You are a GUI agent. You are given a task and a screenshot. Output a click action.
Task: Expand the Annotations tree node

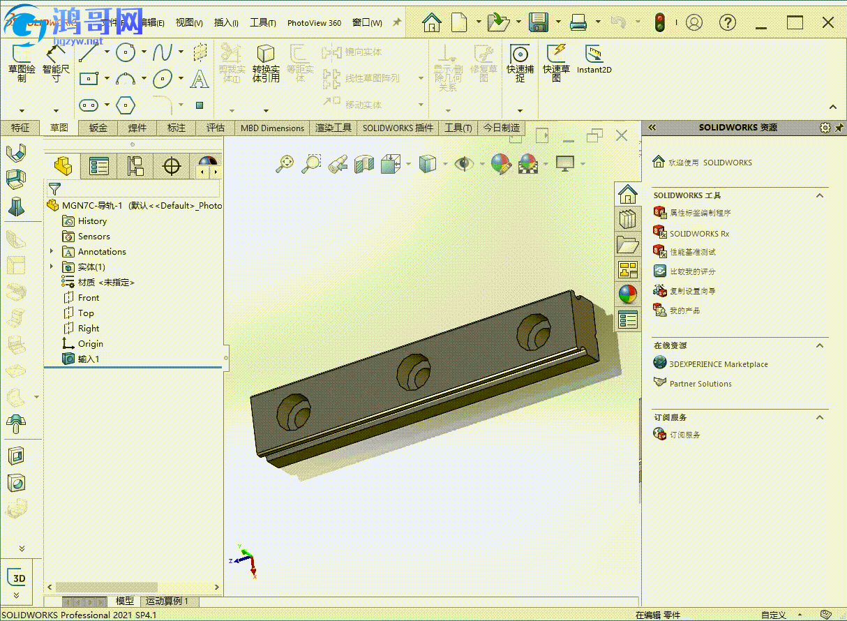tap(52, 251)
